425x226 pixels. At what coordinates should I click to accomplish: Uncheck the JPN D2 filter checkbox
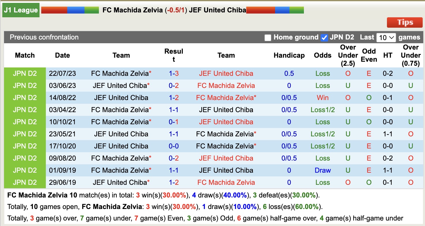(324, 37)
